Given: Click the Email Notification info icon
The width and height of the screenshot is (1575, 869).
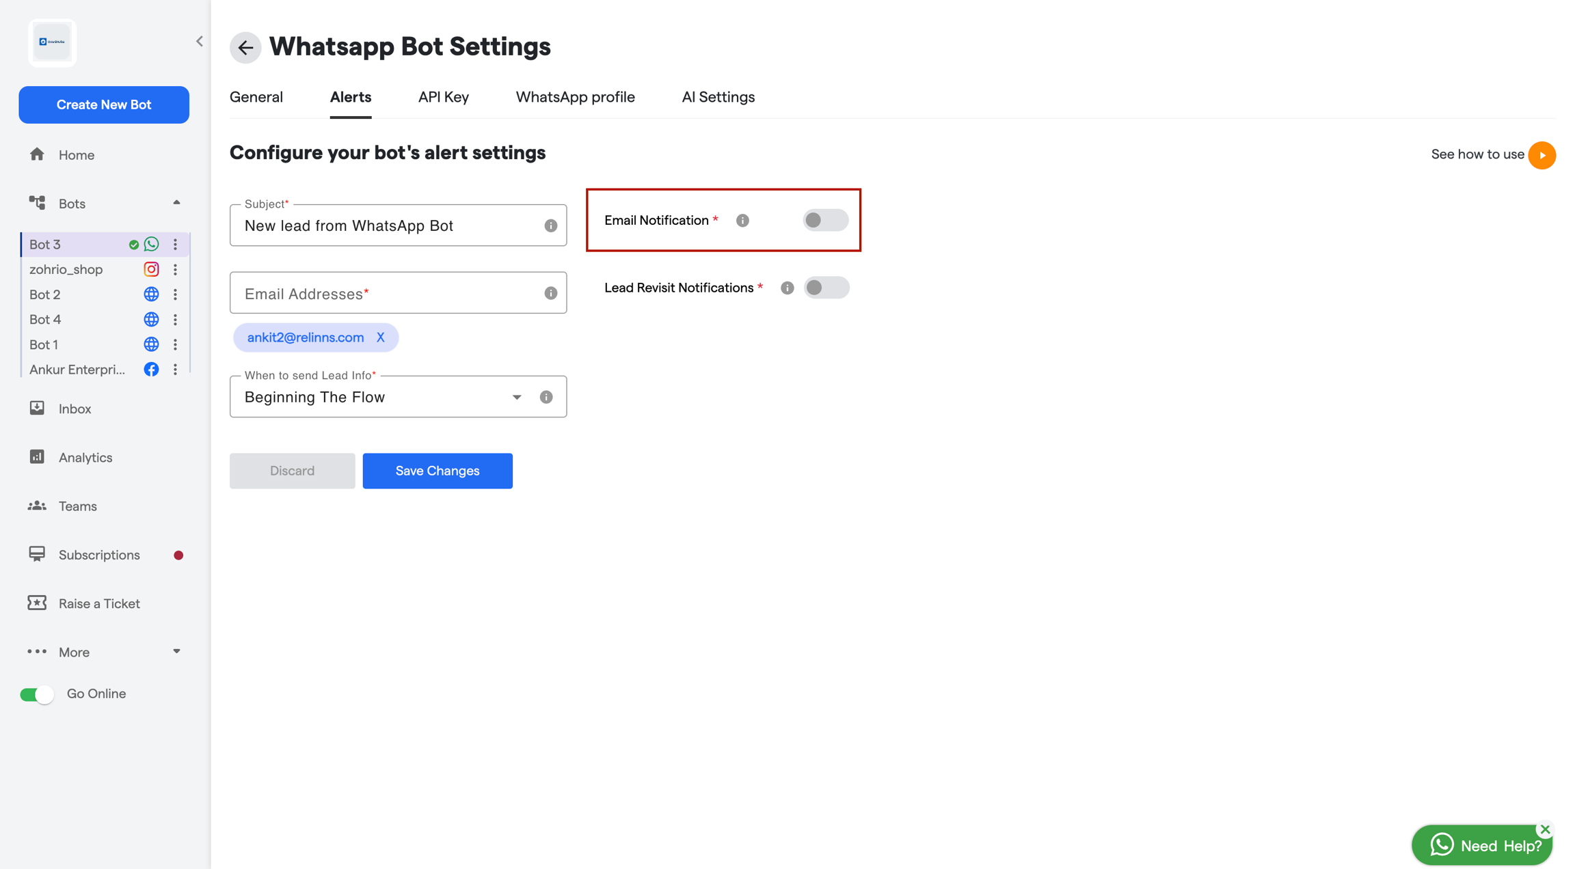Looking at the screenshot, I should pyautogui.click(x=742, y=221).
